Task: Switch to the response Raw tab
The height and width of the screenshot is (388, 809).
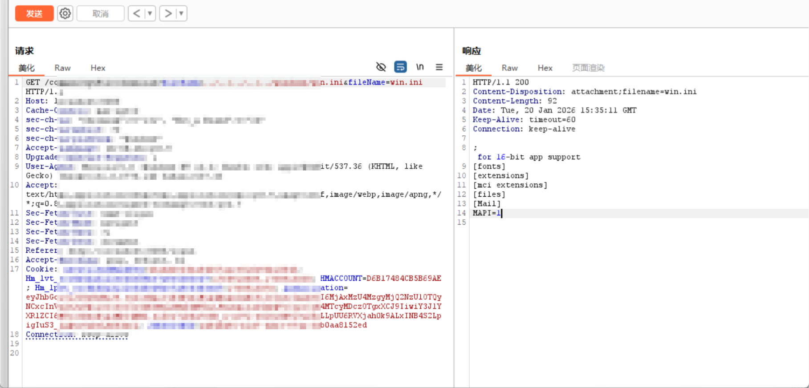Action: coord(509,68)
